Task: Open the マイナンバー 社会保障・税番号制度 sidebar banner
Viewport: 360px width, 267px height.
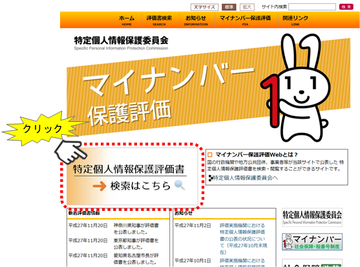Action: pyautogui.click(x=312, y=242)
